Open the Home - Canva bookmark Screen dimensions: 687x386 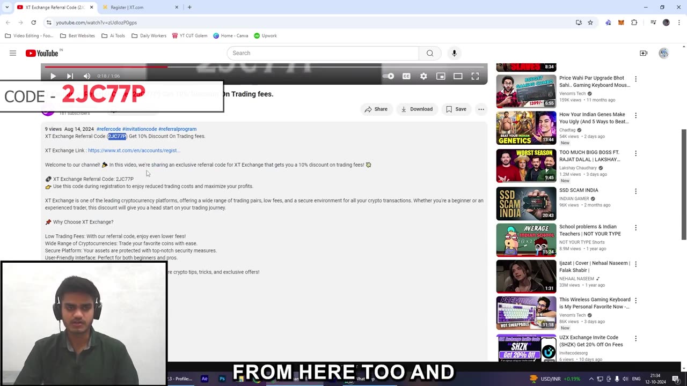point(231,36)
